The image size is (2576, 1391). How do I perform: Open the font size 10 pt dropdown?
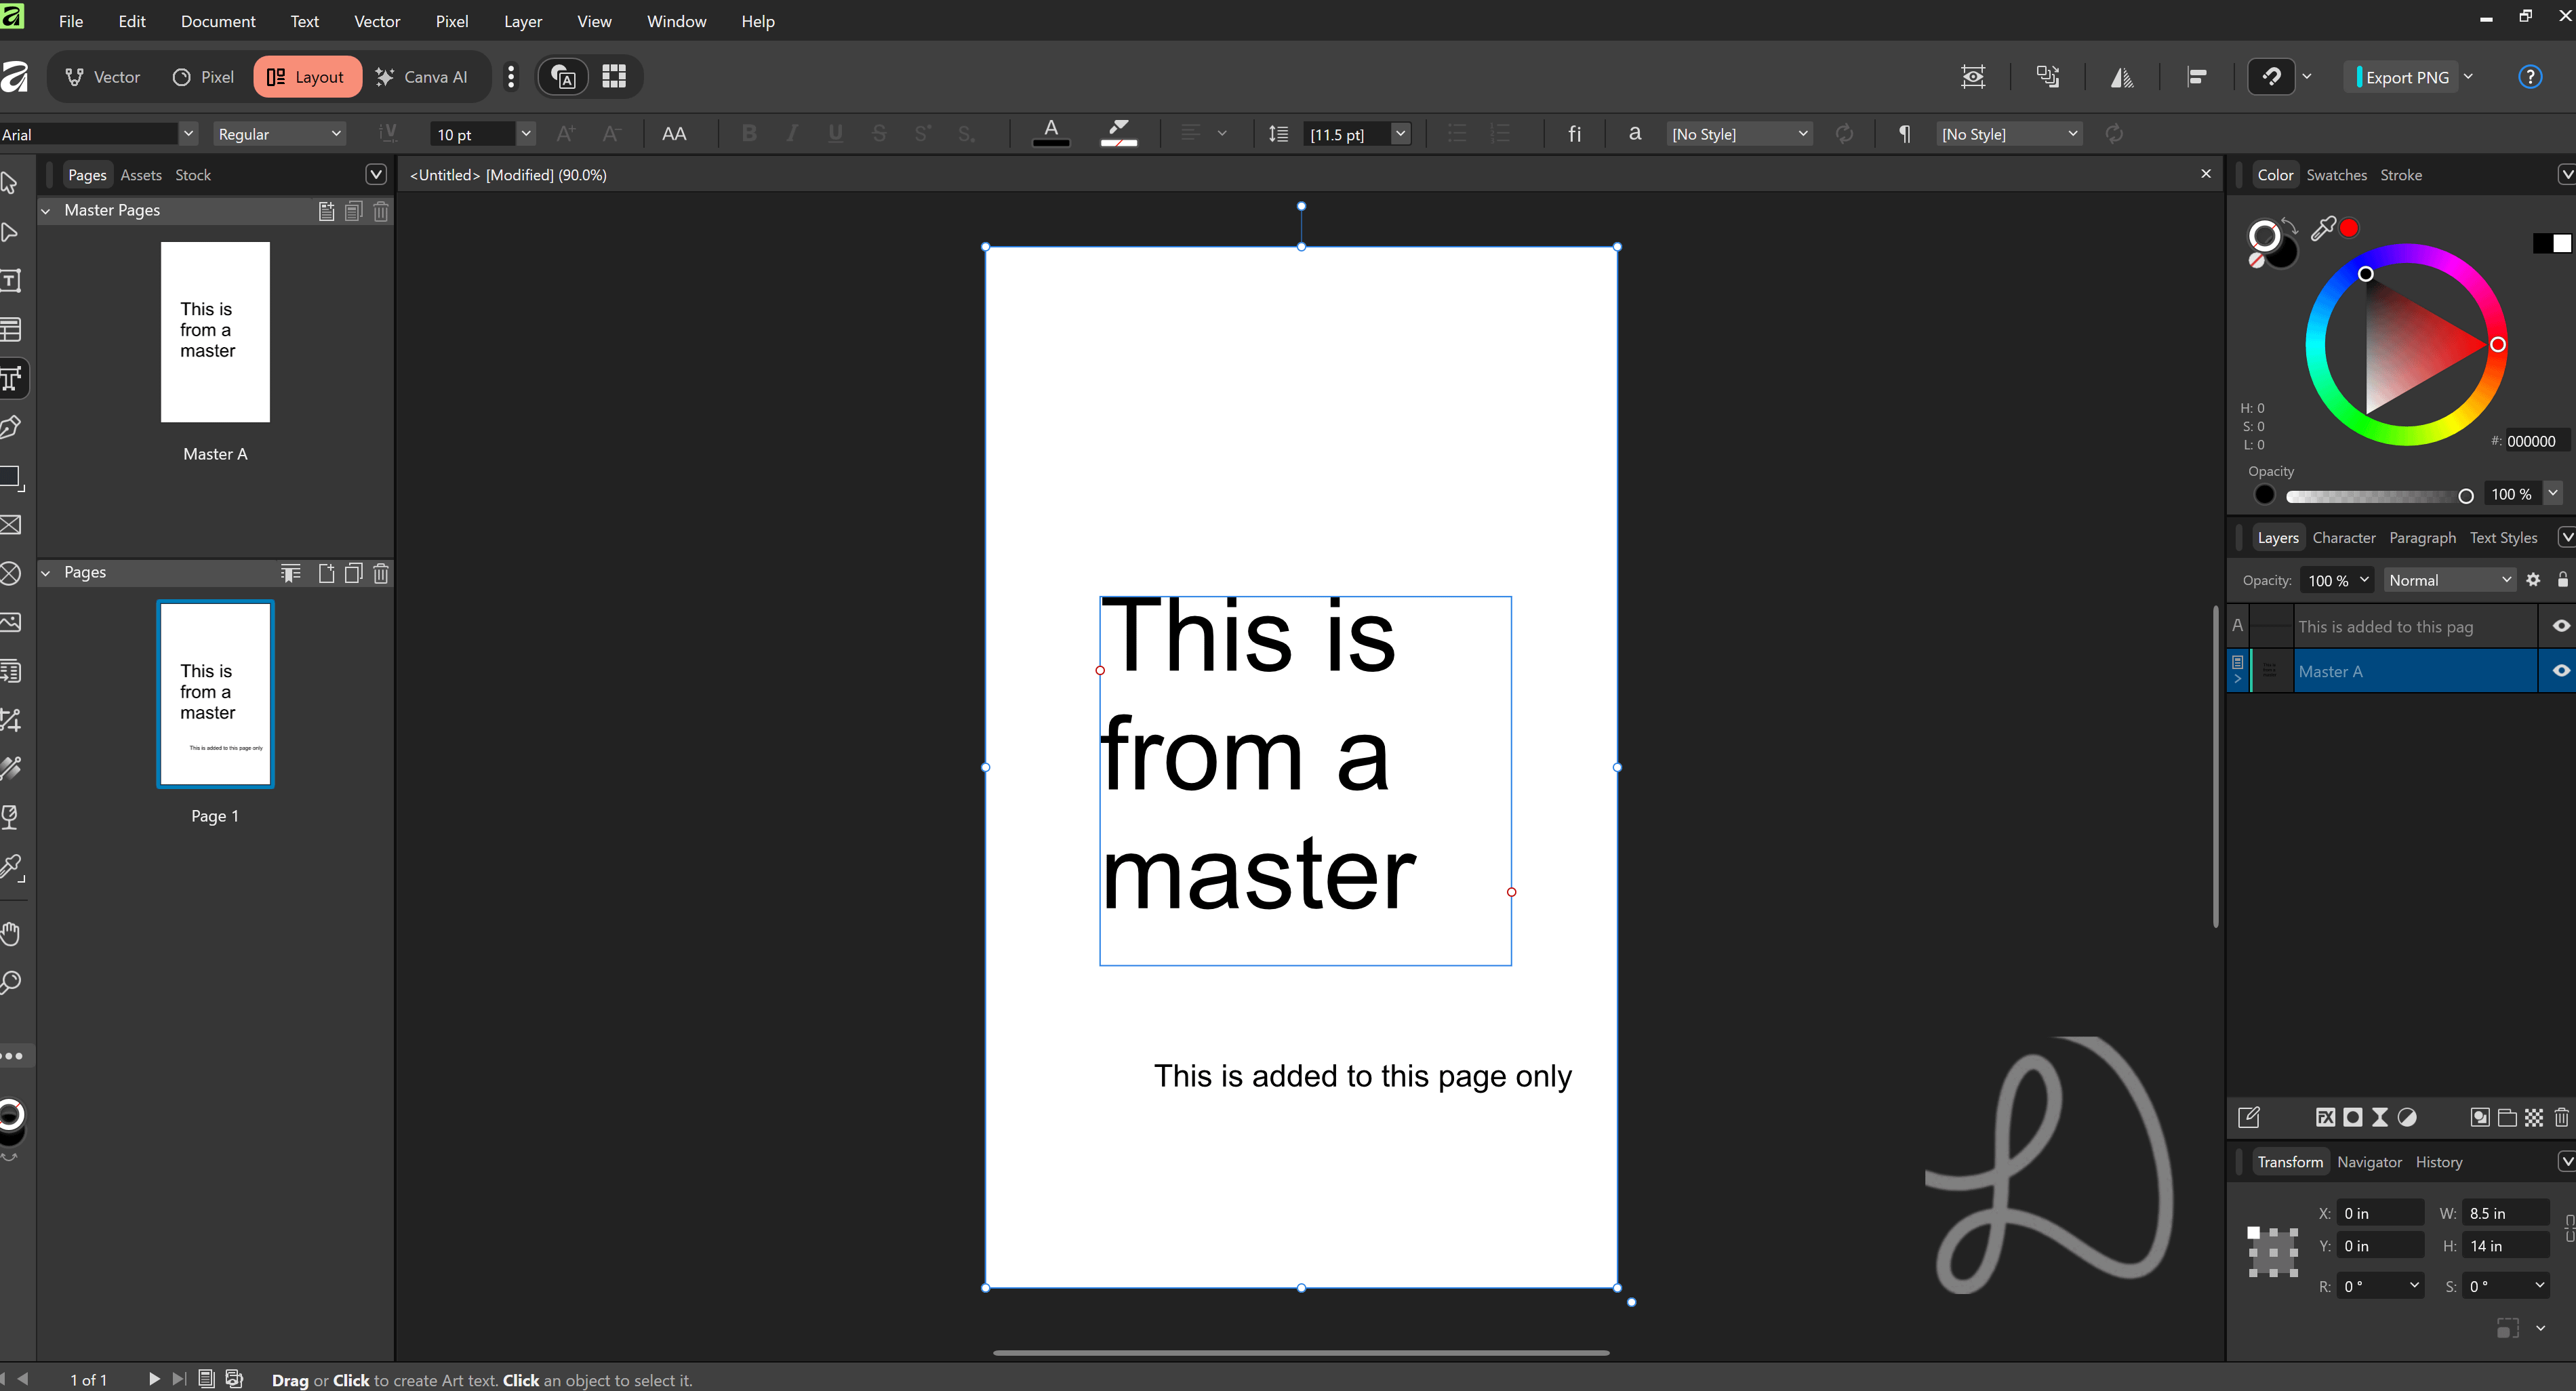coord(526,134)
